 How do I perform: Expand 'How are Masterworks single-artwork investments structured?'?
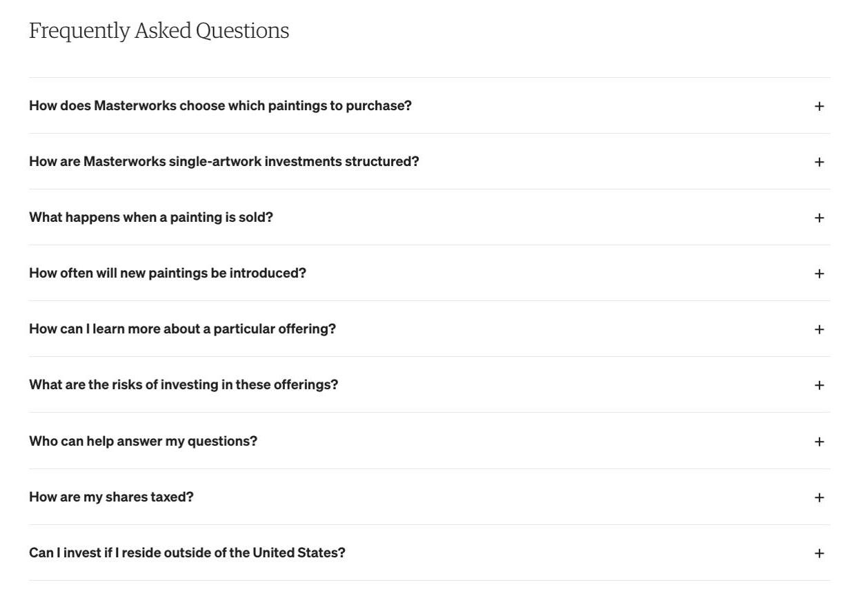tap(224, 161)
